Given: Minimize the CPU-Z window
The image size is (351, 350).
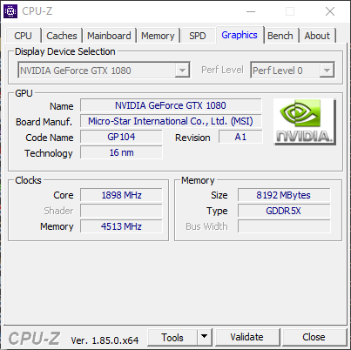Looking at the screenshot, I should 251,11.
